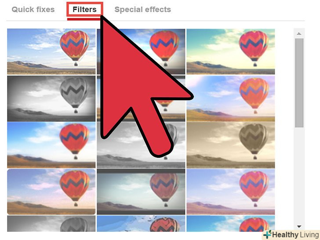Choose the vivid saturated blue sky filter

point(51,145)
